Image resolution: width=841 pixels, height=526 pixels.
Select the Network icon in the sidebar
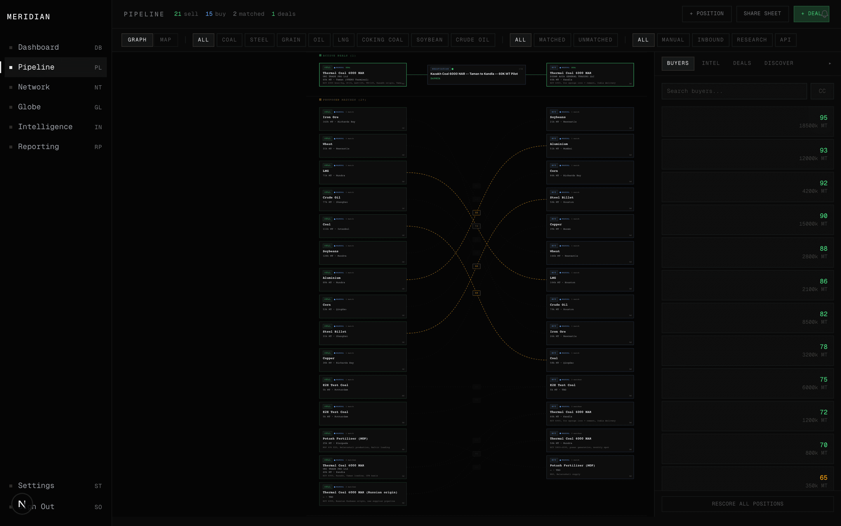point(11,87)
